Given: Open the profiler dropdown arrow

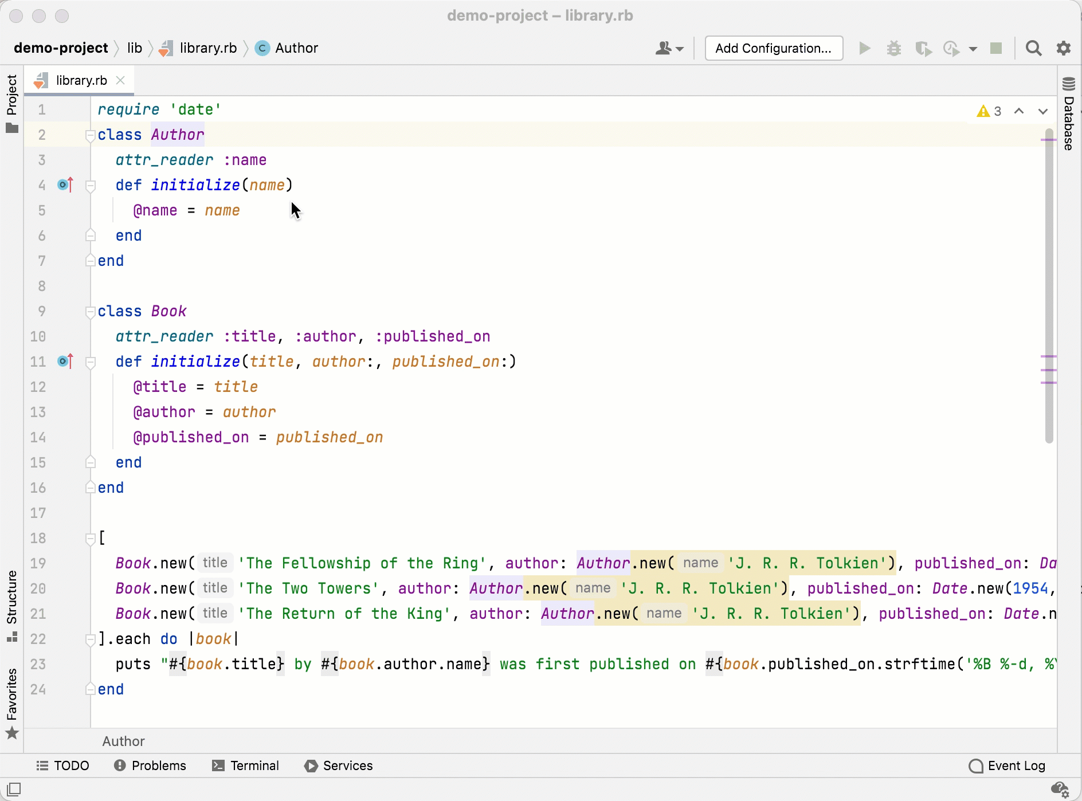Looking at the screenshot, I should (973, 49).
